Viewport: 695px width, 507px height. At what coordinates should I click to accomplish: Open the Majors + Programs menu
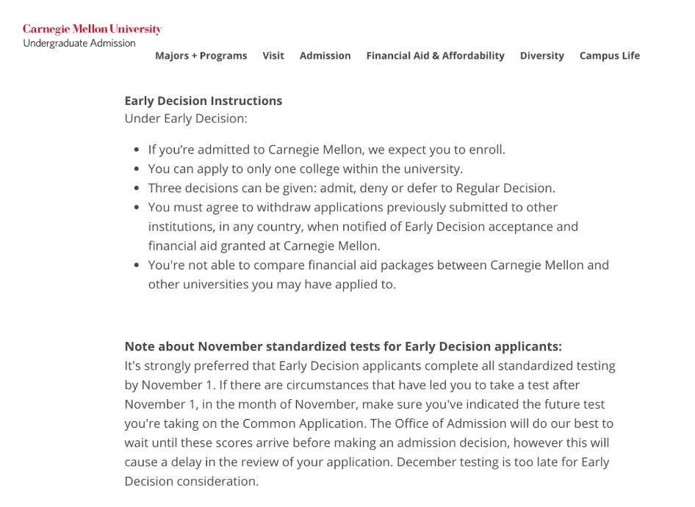(201, 56)
